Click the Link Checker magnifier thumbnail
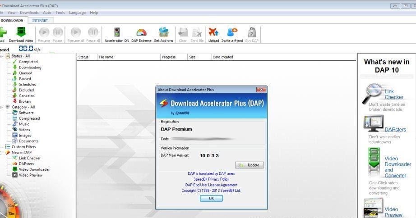 coord(372,93)
